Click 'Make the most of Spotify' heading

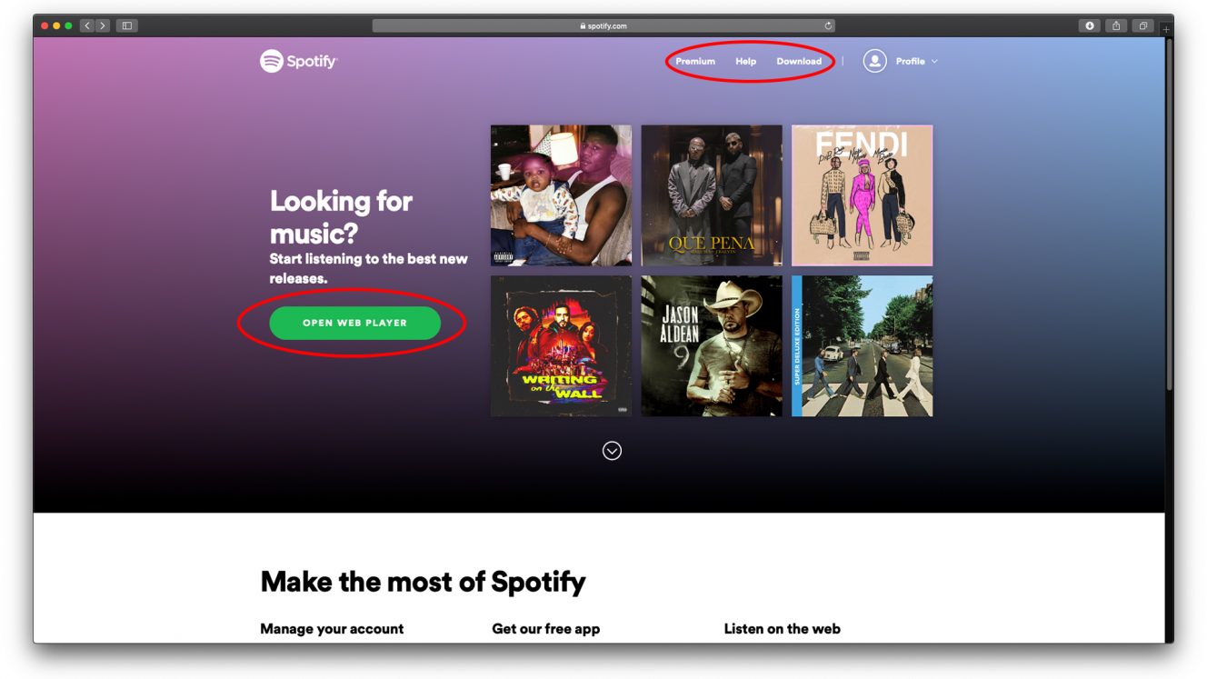coord(423,582)
